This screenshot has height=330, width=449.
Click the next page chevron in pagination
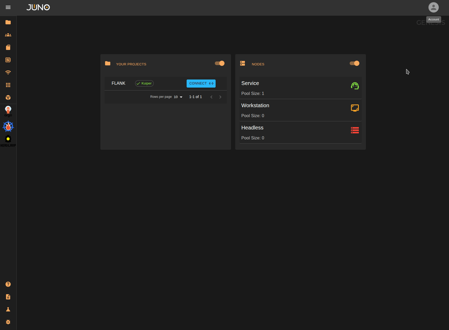(x=220, y=97)
